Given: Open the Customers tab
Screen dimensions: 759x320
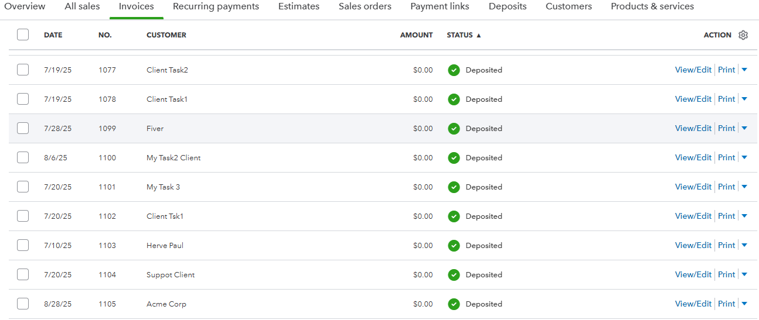Looking at the screenshot, I should 569,6.
